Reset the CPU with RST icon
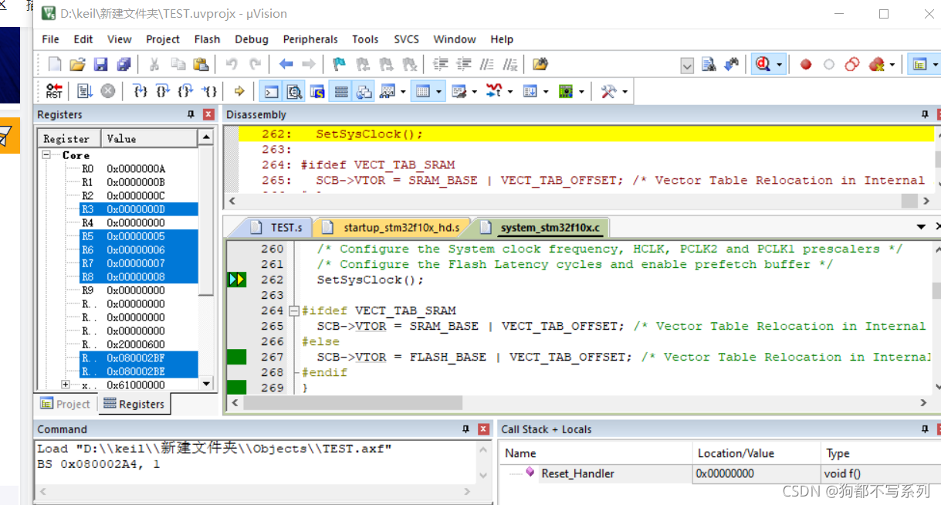Screen dimensions: 941x505 (x=54, y=91)
